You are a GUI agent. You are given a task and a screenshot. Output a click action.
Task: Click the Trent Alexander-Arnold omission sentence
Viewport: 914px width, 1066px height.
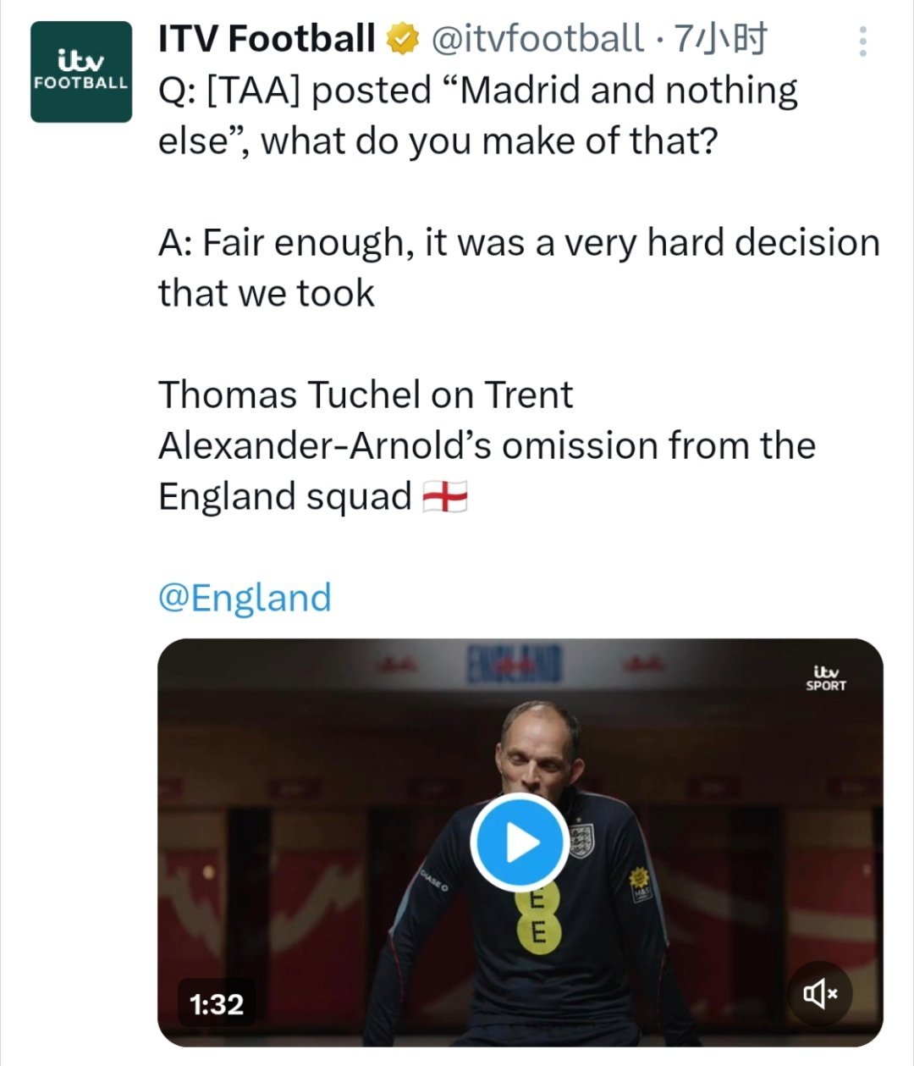pos(486,445)
